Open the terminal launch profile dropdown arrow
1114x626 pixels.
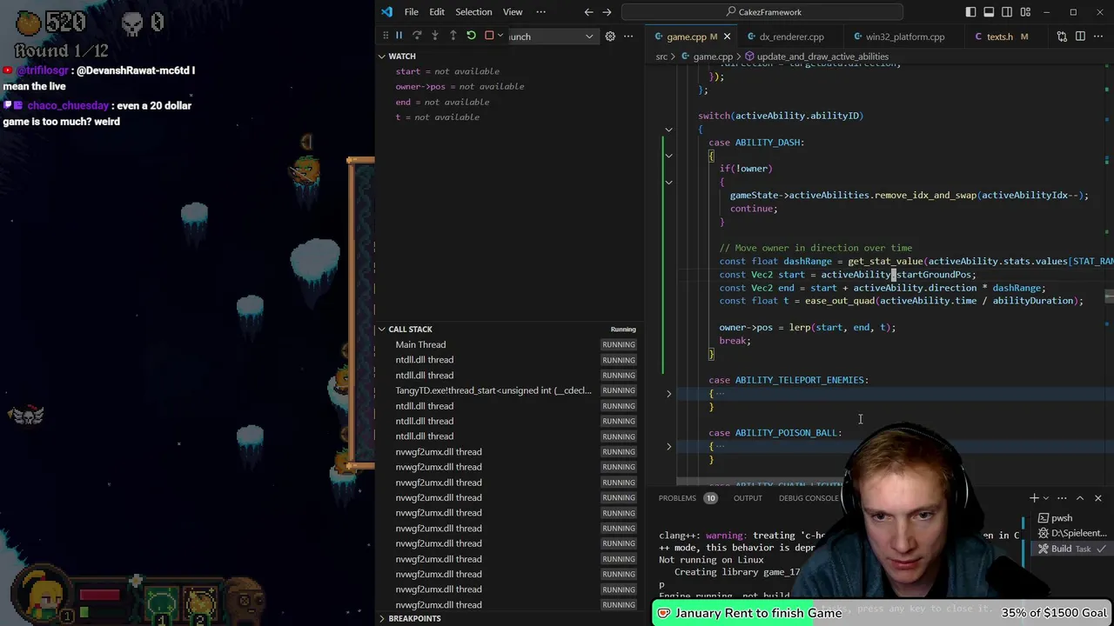1045,498
